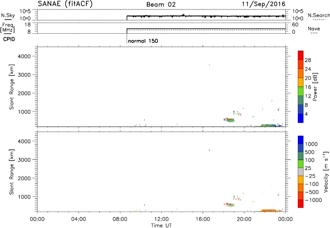
Task: Click the N.Sky noise trace line
Action: (206, 16)
